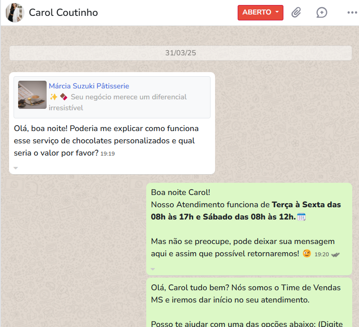Click the text 'Seu negócio merece um diferencial'

coord(129,97)
